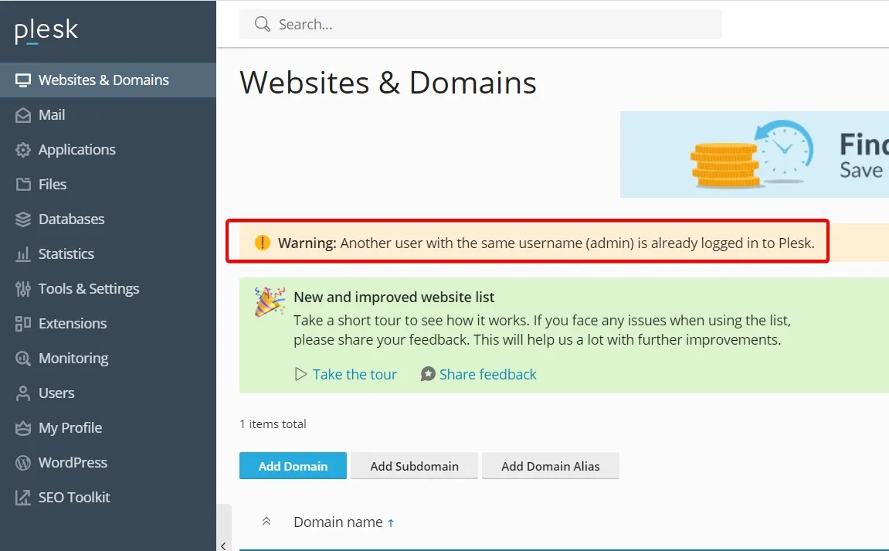This screenshot has height=551, width=889.
Task: Open the Extensions page
Action: pyautogui.click(x=107, y=324)
